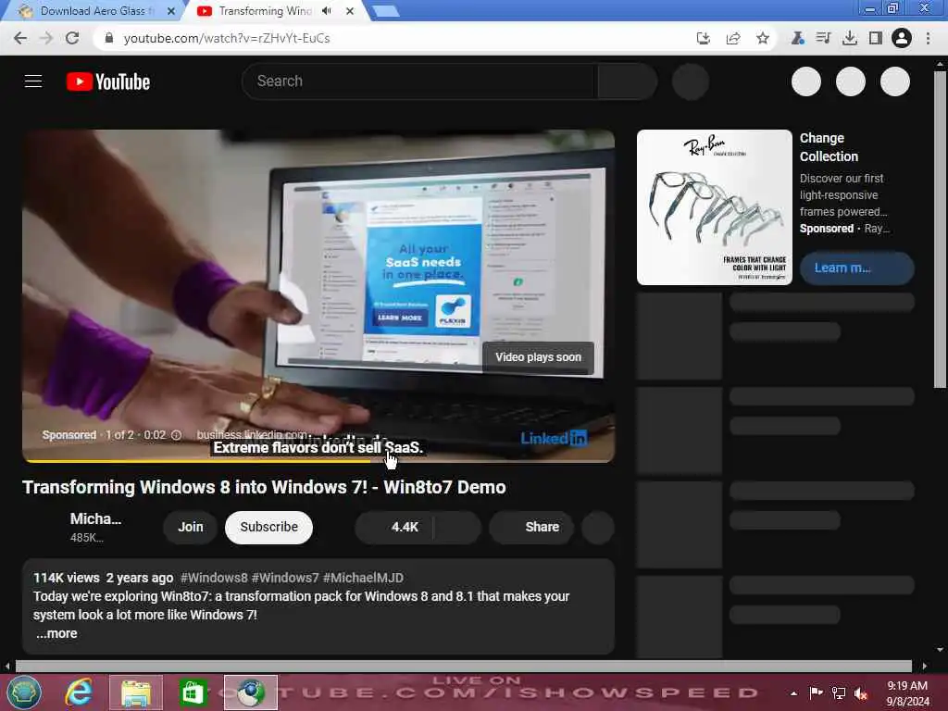The height and width of the screenshot is (711, 948).
Task: Click the YouTube search field
Action: [418, 81]
